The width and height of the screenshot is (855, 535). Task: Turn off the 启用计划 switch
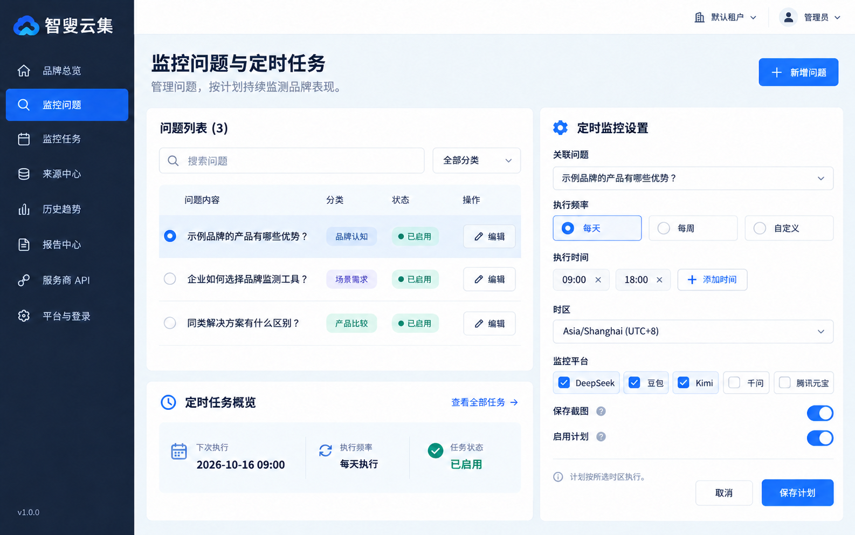coord(820,438)
